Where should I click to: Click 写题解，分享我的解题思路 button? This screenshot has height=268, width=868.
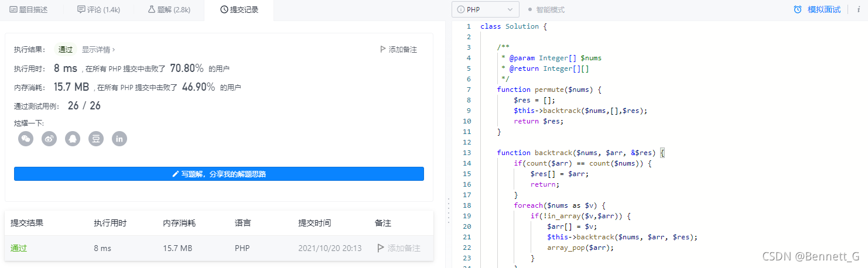[219, 174]
